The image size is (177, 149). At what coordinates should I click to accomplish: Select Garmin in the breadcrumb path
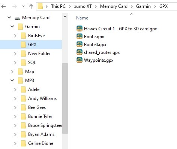coord(143,6)
